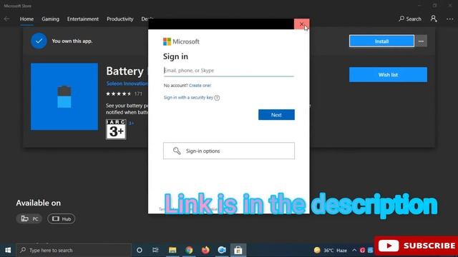
Task: Click the Install button in Microsoft Store
Action: coord(381,41)
